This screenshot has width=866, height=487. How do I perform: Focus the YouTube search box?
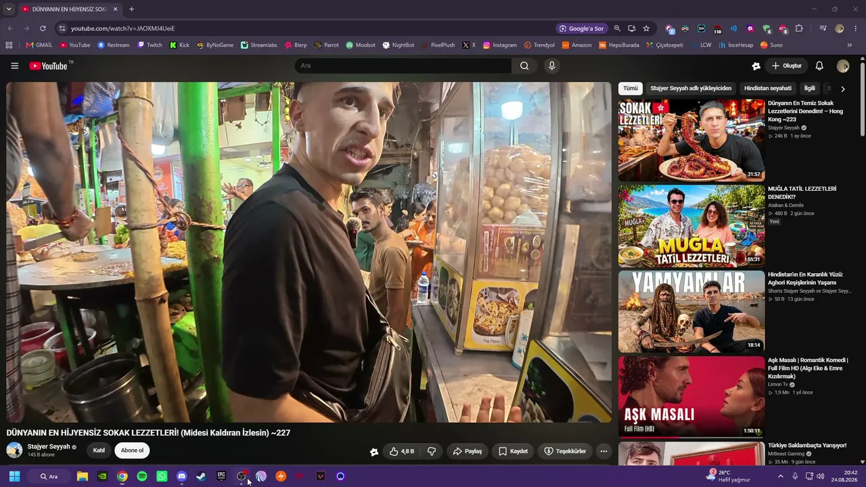click(403, 66)
